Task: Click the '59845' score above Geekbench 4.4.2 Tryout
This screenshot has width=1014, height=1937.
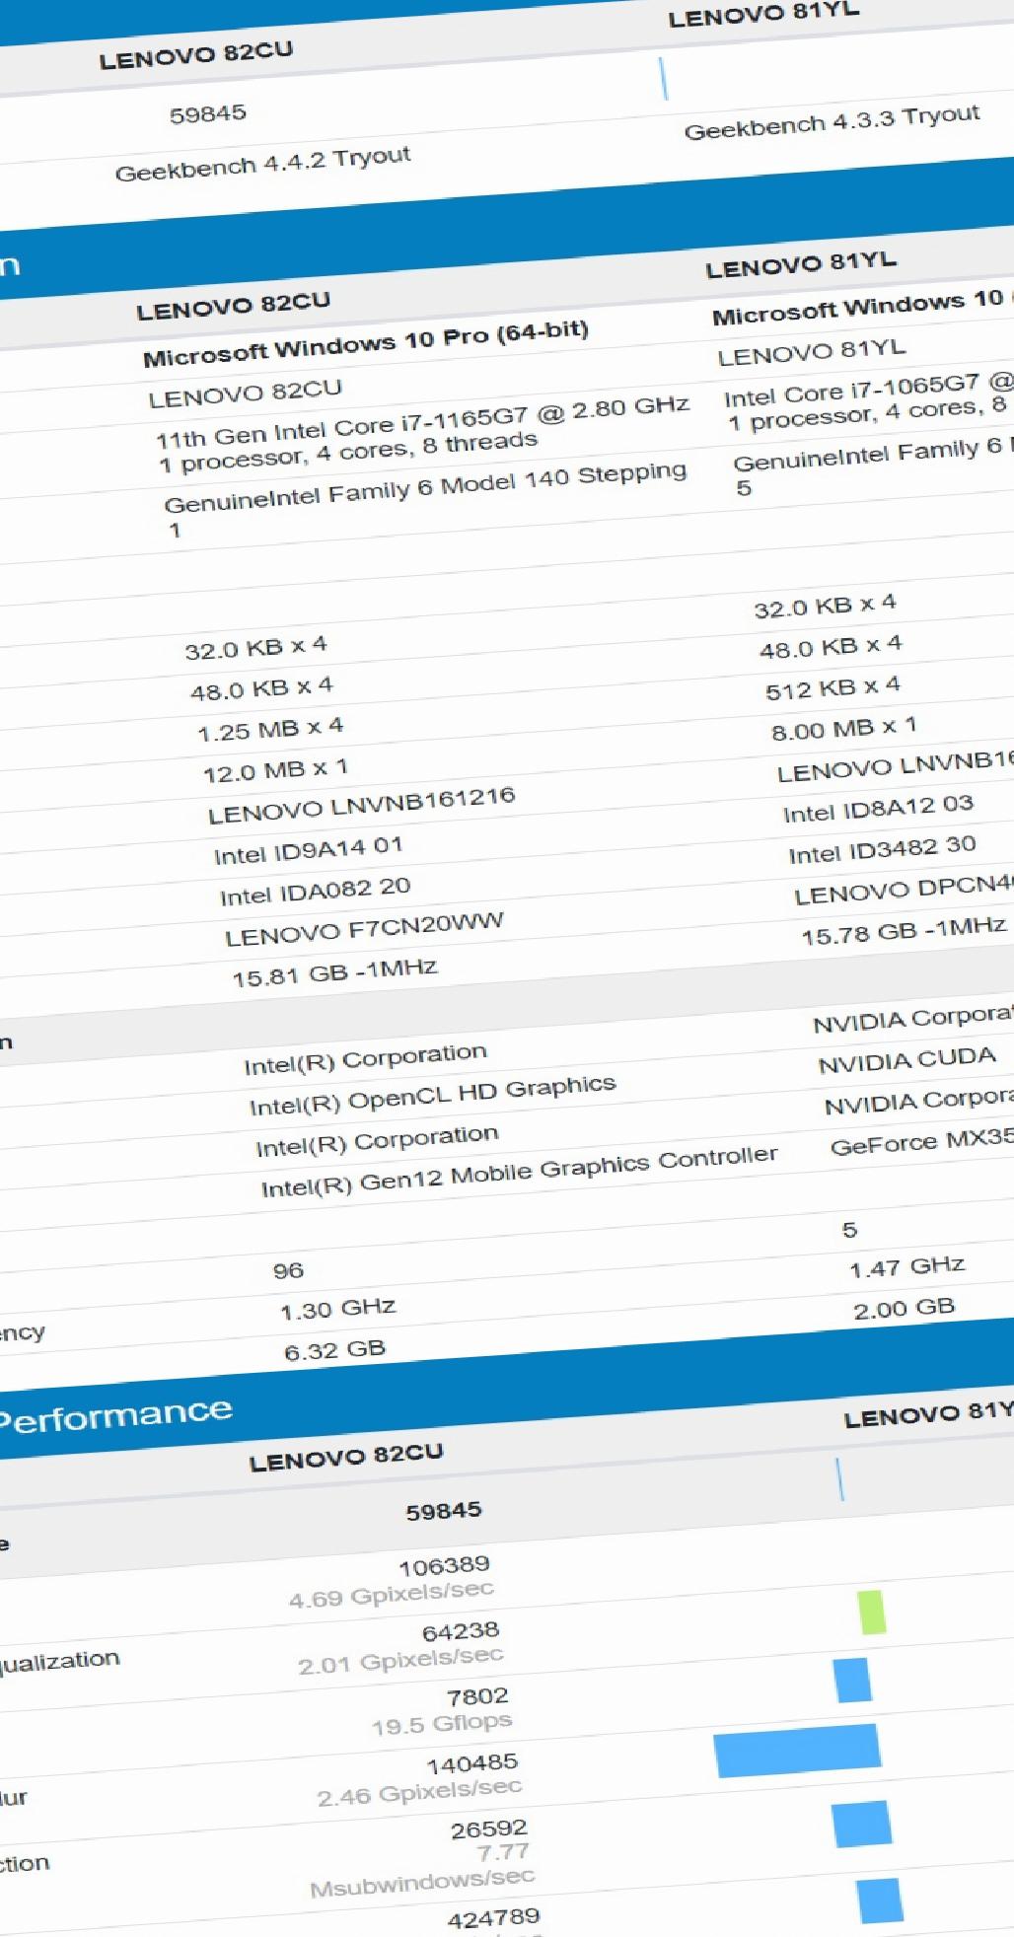Action: point(207,114)
